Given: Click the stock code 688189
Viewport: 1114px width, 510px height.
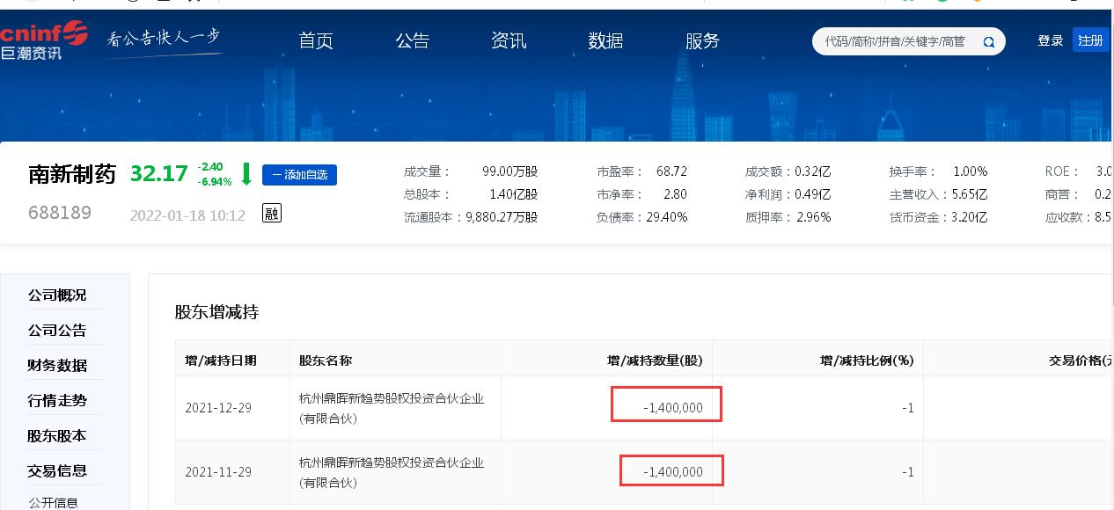Looking at the screenshot, I should pyautogui.click(x=59, y=213).
